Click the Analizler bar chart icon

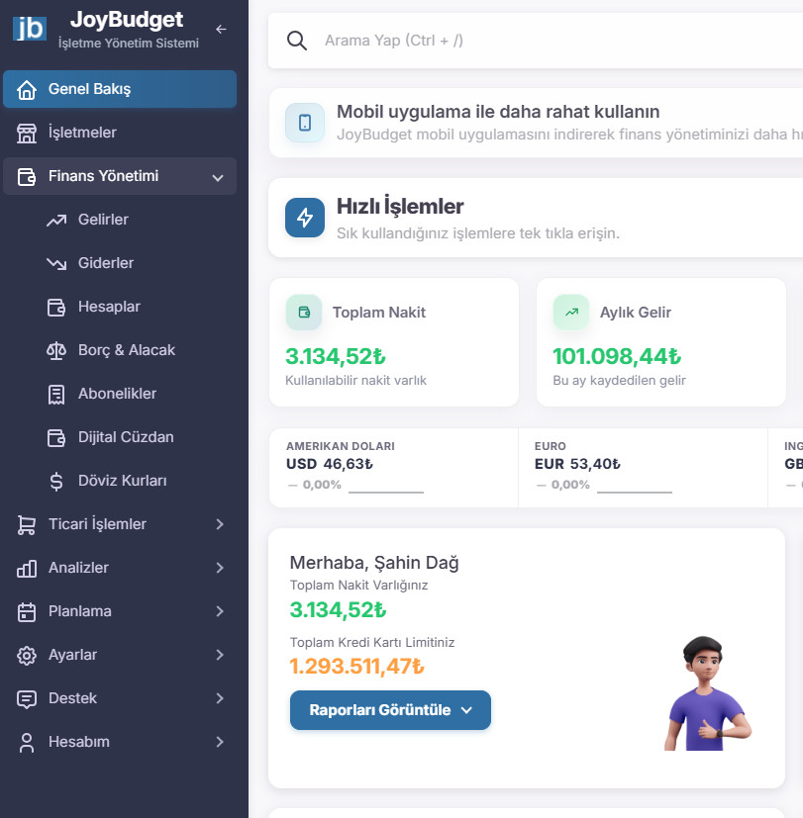point(27,568)
